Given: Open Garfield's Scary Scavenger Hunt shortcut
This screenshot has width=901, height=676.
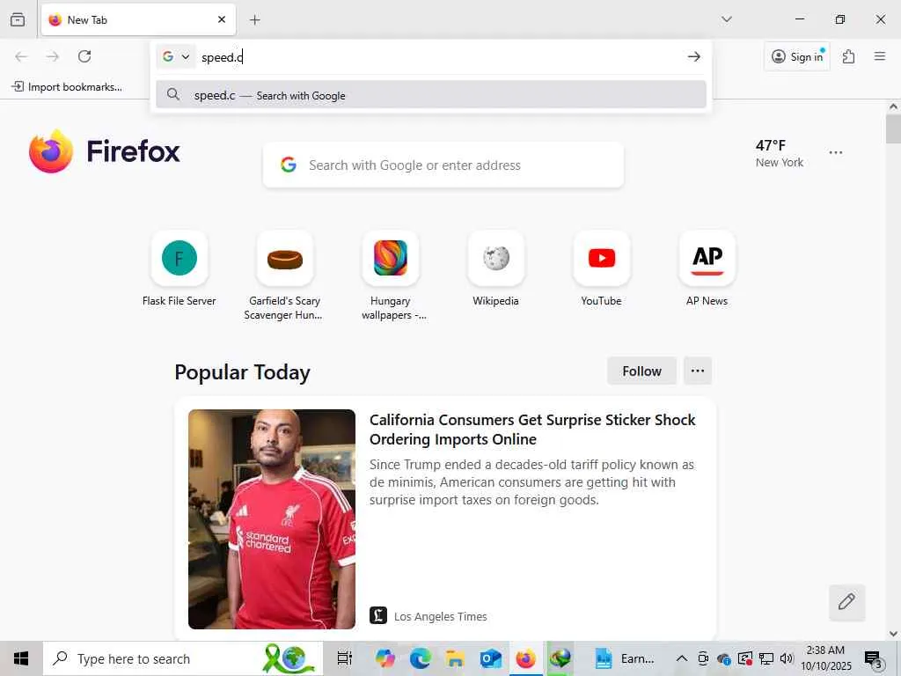Looking at the screenshot, I should tap(285, 276).
